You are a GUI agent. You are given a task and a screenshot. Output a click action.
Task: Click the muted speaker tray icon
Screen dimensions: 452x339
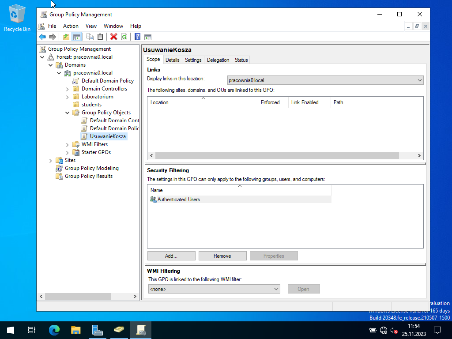[394, 330]
